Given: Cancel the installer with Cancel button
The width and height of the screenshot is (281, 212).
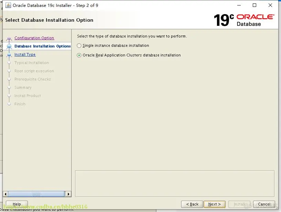Looking at the screenshot, I should (264, 204).
